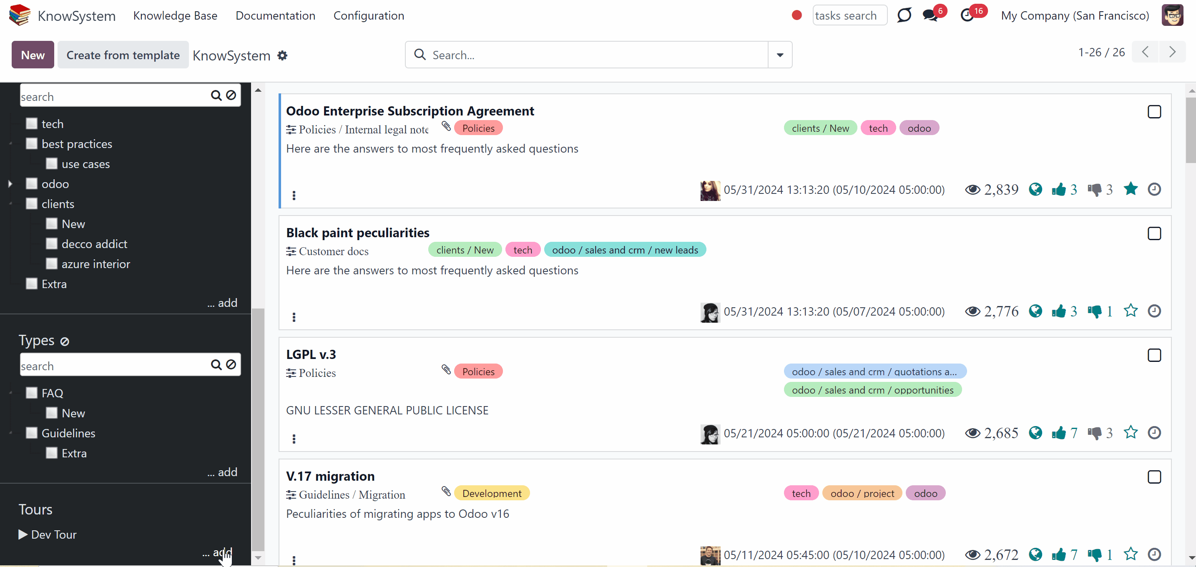Open the My Company (San Francisco) switcher

pos(1075,15)
